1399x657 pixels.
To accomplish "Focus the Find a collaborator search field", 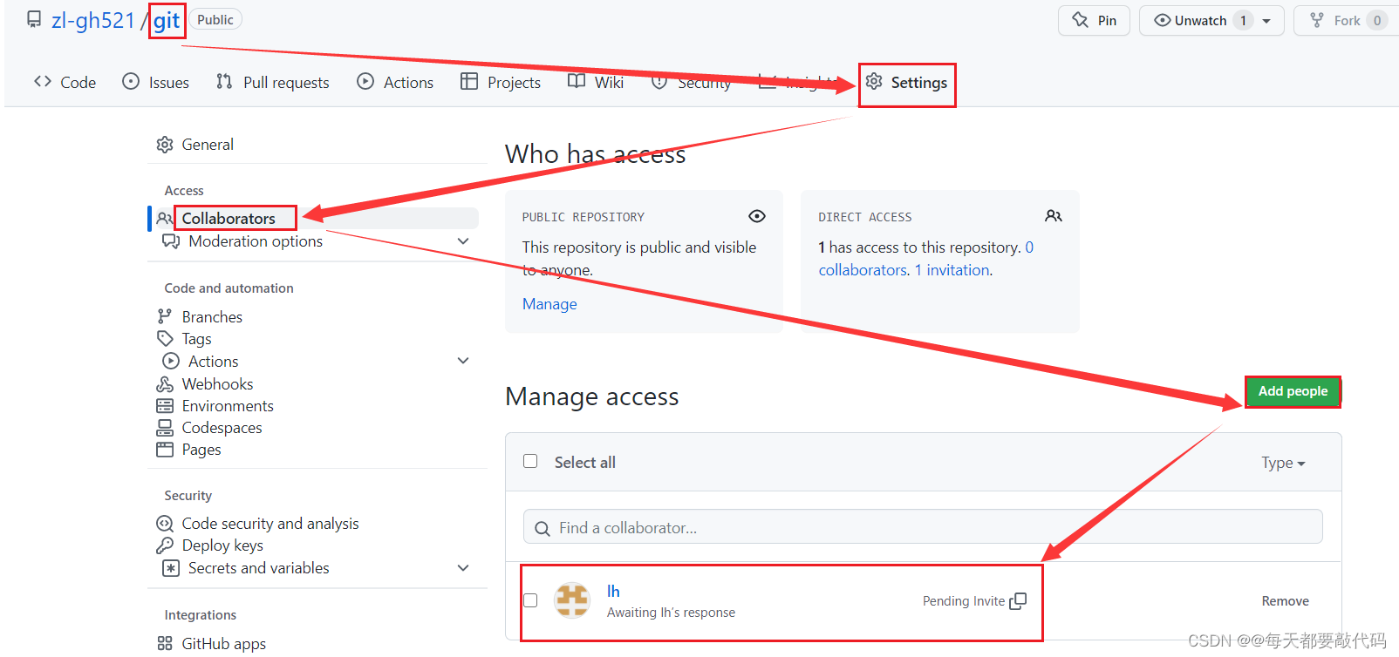I will coord(923,527).
